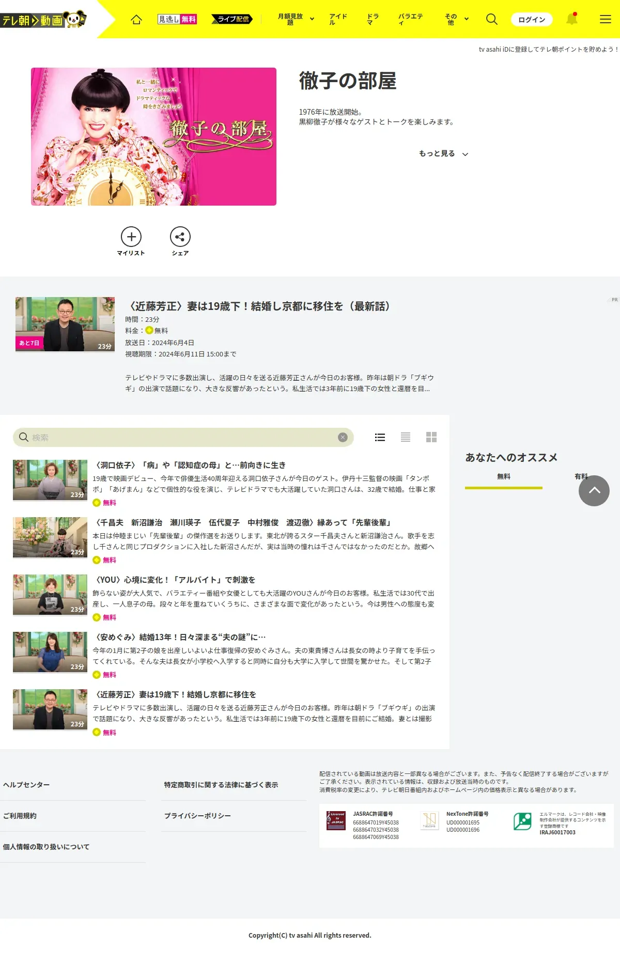Select the 有料 recommendations tab
The height and width of the screenshot is (963, 620).
[581, 477]
